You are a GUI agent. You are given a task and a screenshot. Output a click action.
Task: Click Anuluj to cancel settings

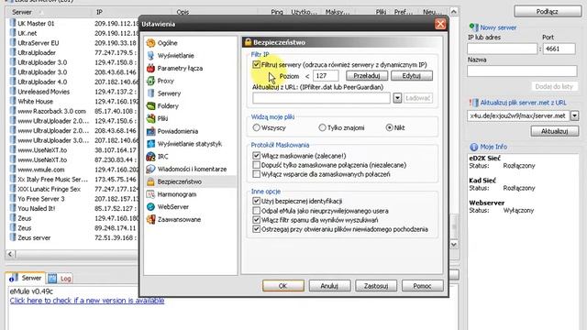point(329,286)
